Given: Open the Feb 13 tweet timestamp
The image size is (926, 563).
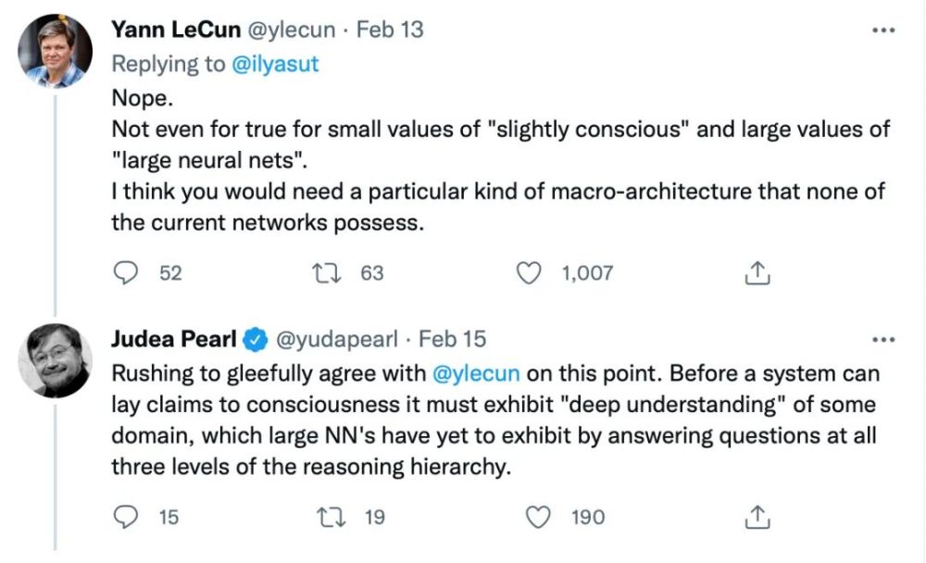Looking at the screenshot, I should 390,30.
